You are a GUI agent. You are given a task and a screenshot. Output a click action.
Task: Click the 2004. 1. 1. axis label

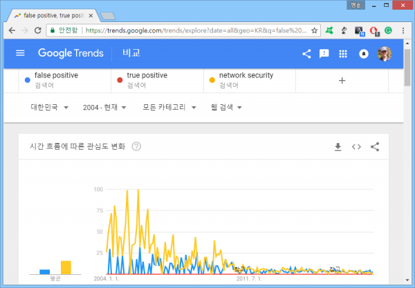coord(107,279)
